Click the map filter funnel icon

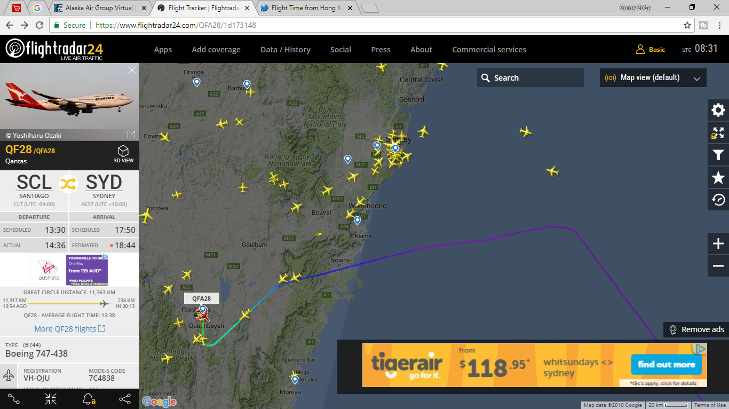point(718,155)
